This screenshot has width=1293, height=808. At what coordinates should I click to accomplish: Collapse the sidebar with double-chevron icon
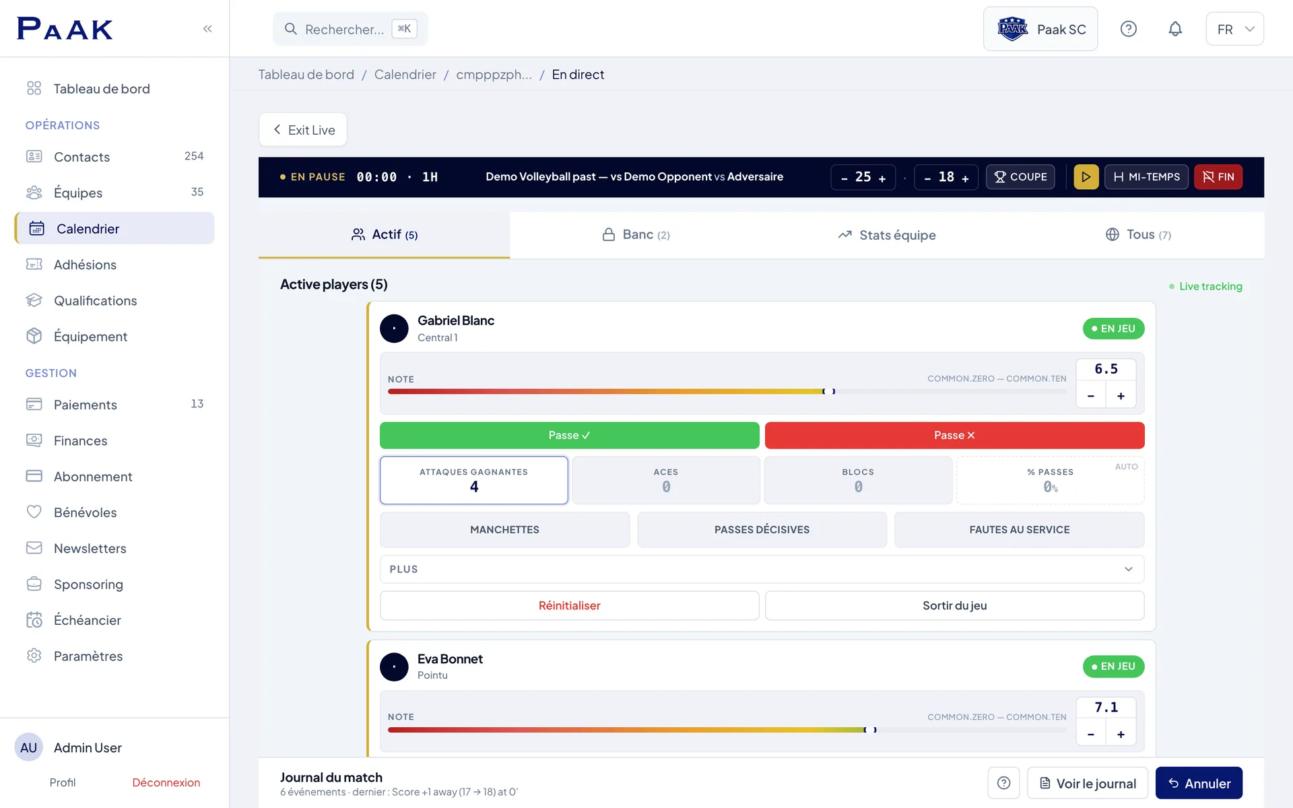pyautogui.click(x=207, y=28)
